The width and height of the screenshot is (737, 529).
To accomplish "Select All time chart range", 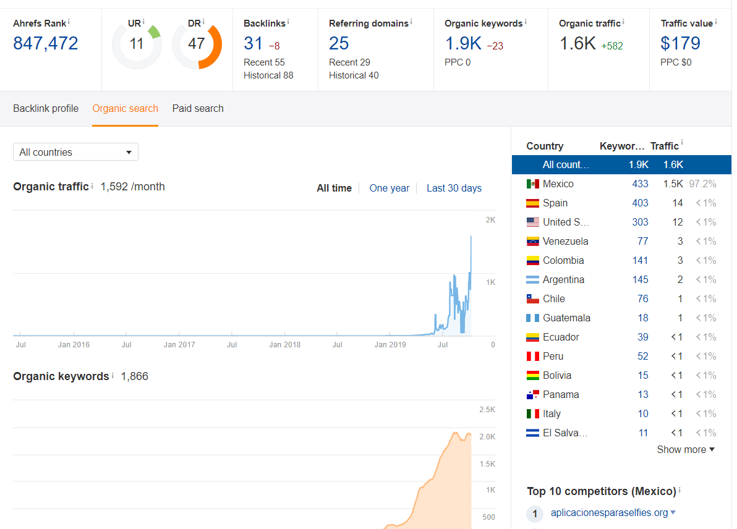I will click(334, 188).
